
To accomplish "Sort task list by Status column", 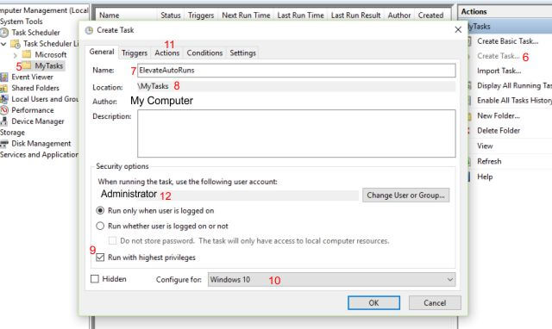I will pyautogui.click(x=171, y=16).
